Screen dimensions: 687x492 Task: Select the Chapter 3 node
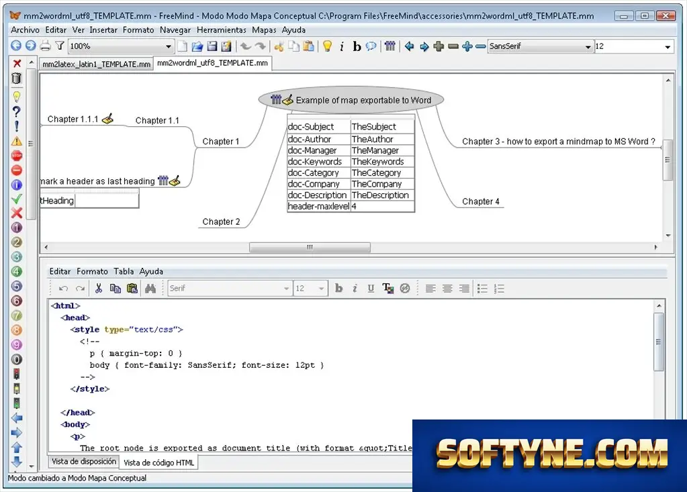tap(558, 142)
